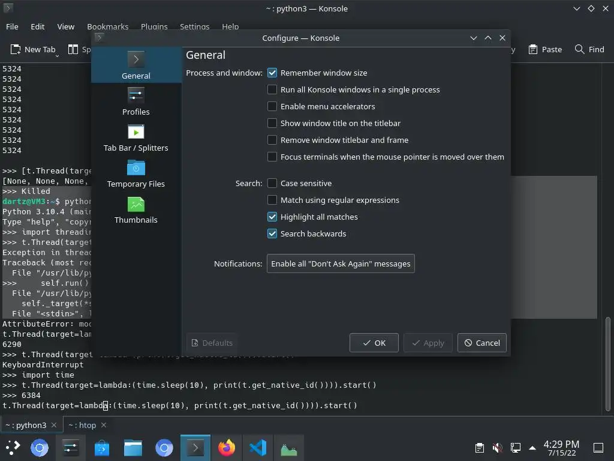Open the Settings menu
Screen dimensions: 614x461
click(195, 26)
